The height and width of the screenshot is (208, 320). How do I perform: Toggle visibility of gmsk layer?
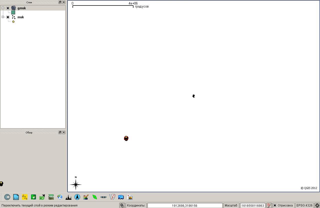point(8,8)
